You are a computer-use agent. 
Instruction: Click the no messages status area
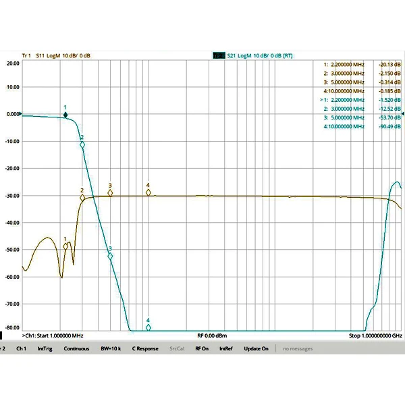(298, 349)
